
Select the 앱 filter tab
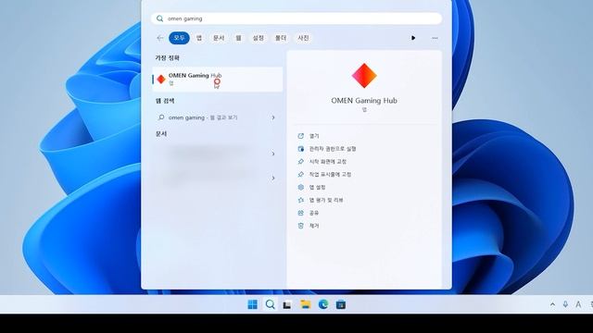coord(199,38)
